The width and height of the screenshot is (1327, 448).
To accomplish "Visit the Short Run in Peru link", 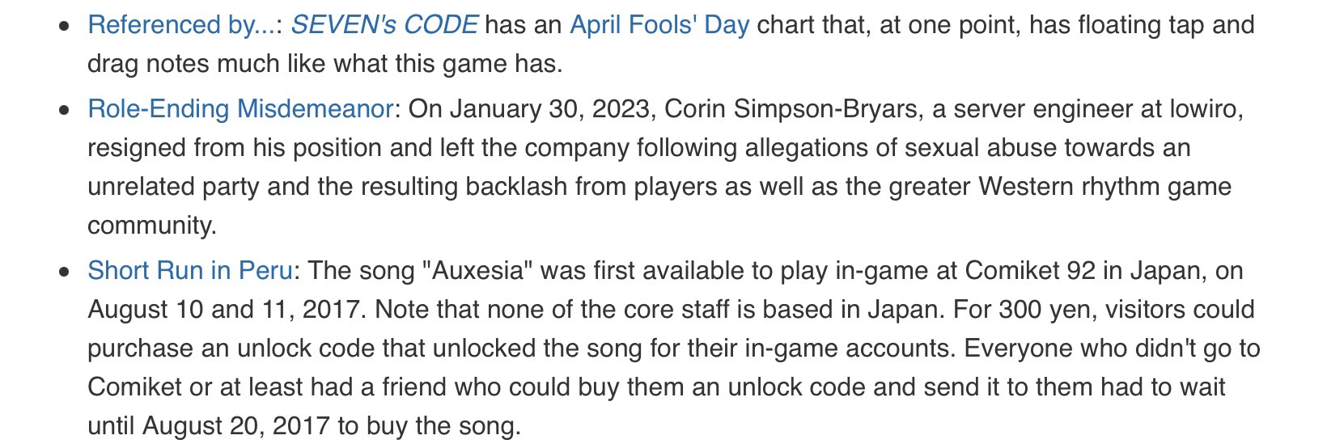I will pos(189,271).
